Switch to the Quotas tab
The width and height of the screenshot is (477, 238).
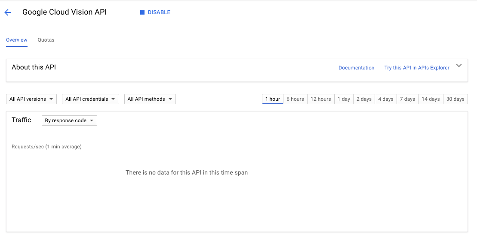(46, 40)
